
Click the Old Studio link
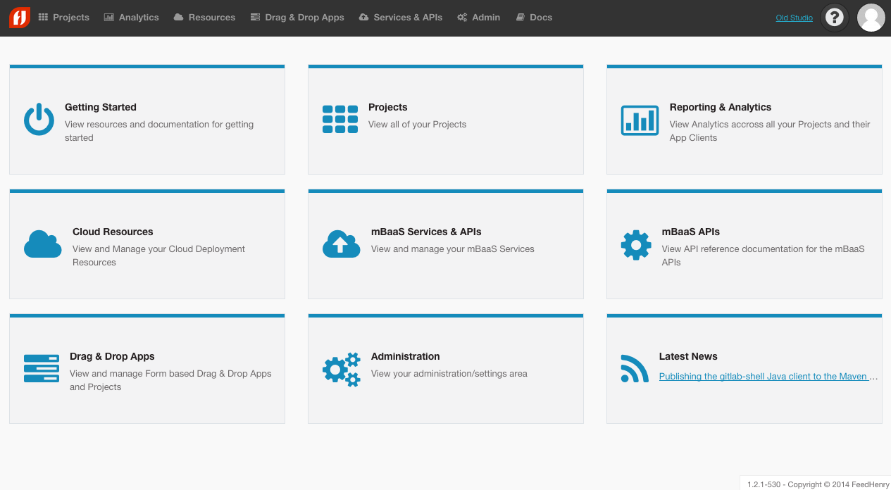point(795,18)
